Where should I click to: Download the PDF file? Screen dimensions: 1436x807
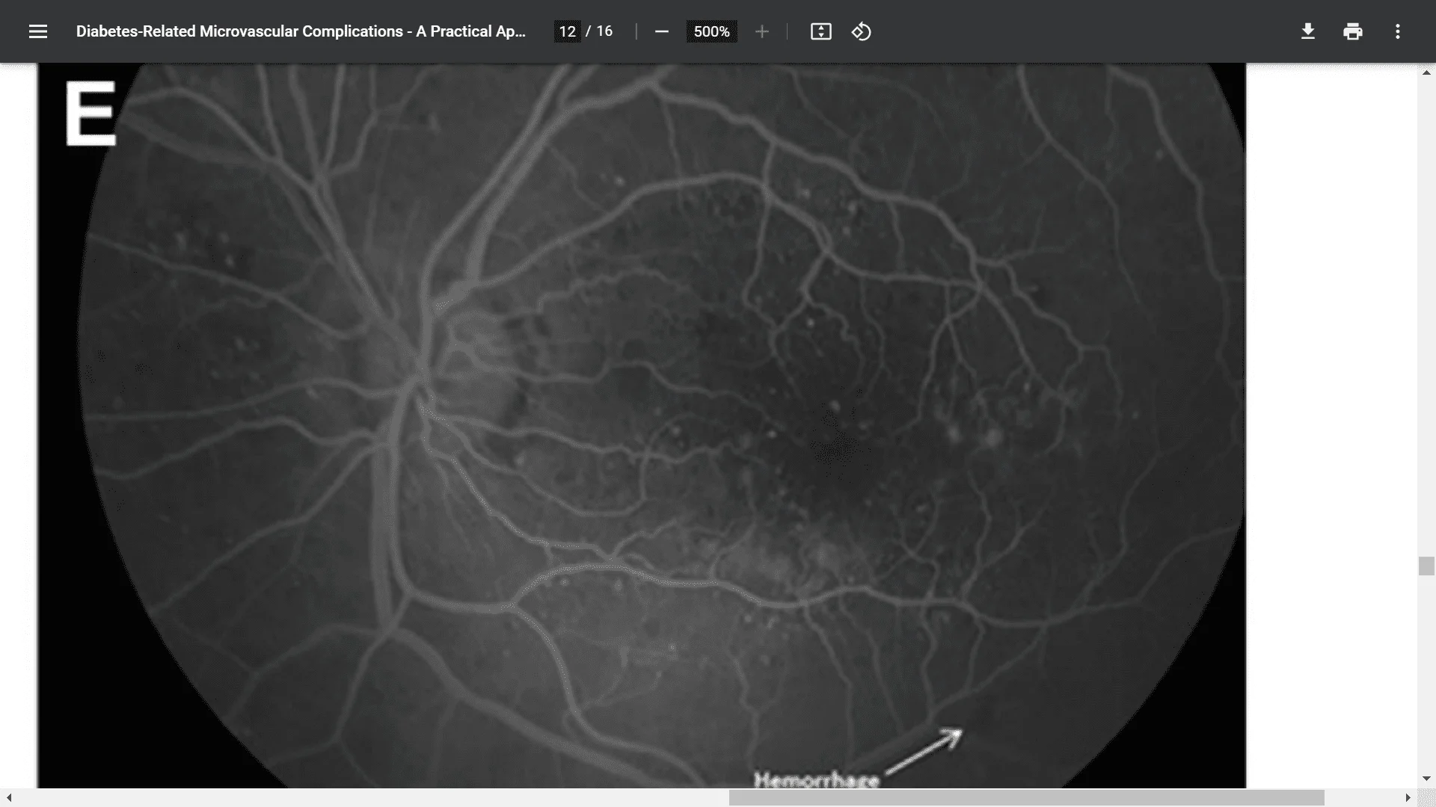[1308, 31]
